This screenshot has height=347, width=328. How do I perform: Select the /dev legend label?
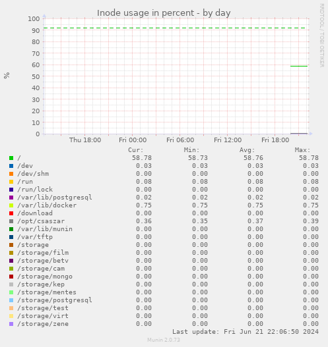pyautogui.click(x=25, y=166)
